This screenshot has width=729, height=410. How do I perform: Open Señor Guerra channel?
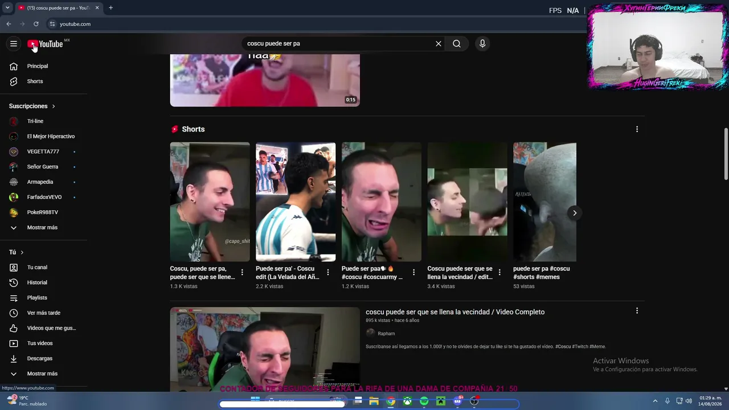pyautogui.click(x=44, y=167)
